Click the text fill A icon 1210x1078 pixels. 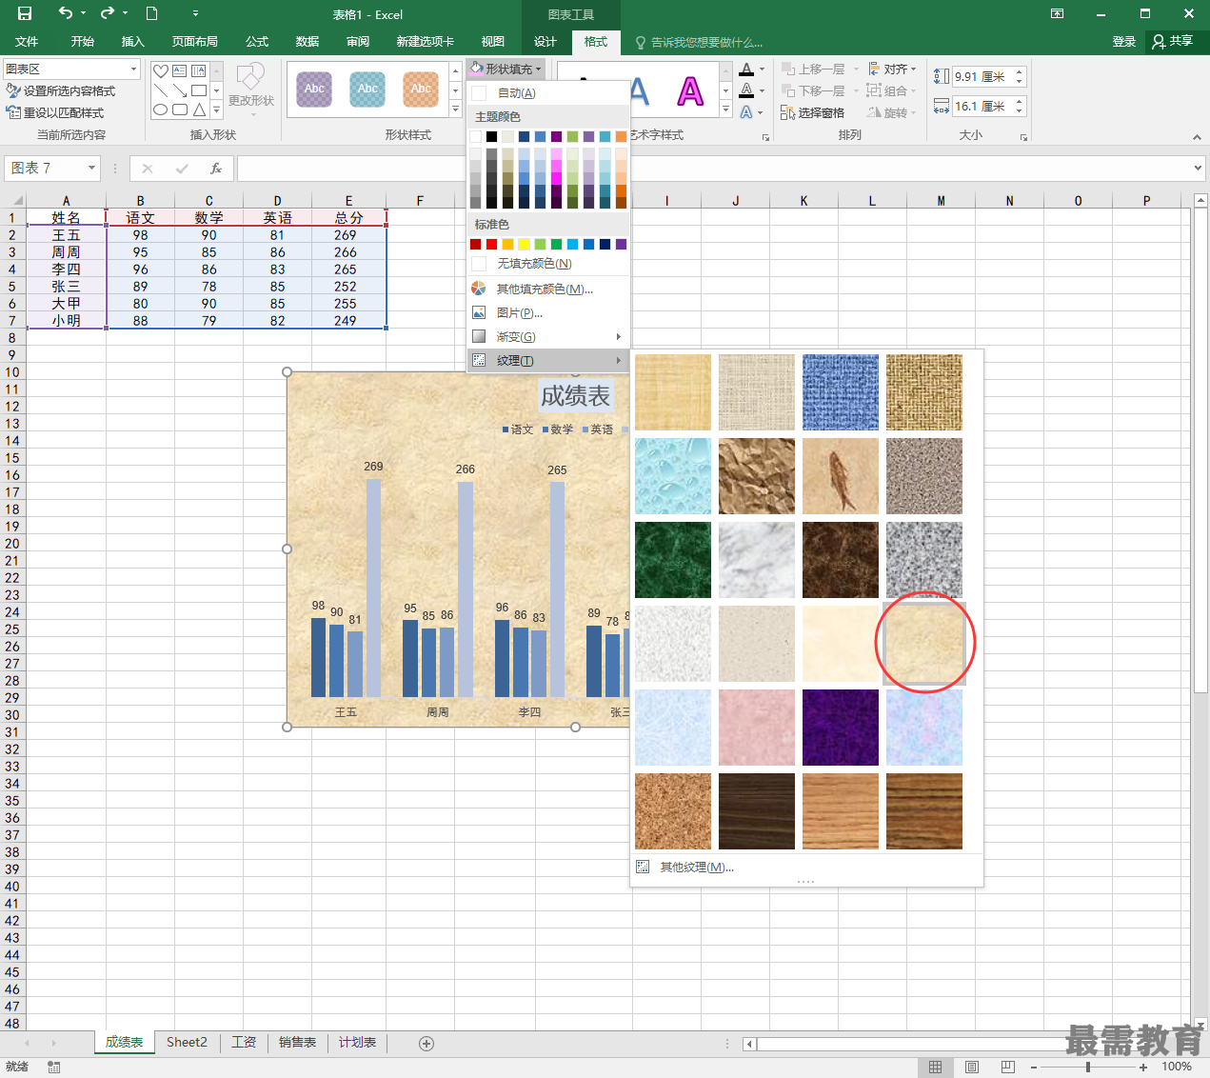747,69
